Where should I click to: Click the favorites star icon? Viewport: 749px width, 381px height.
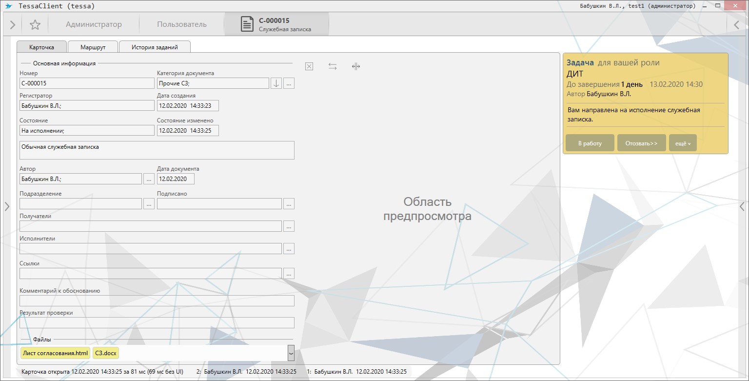pos(35,25)
